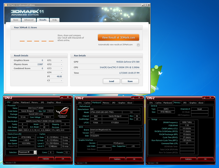Image resolution: width=219 pixels, height=168 pixels.
Task: Click the NVIDIA GeForce GTX 580 text
Action: (128, 62)
